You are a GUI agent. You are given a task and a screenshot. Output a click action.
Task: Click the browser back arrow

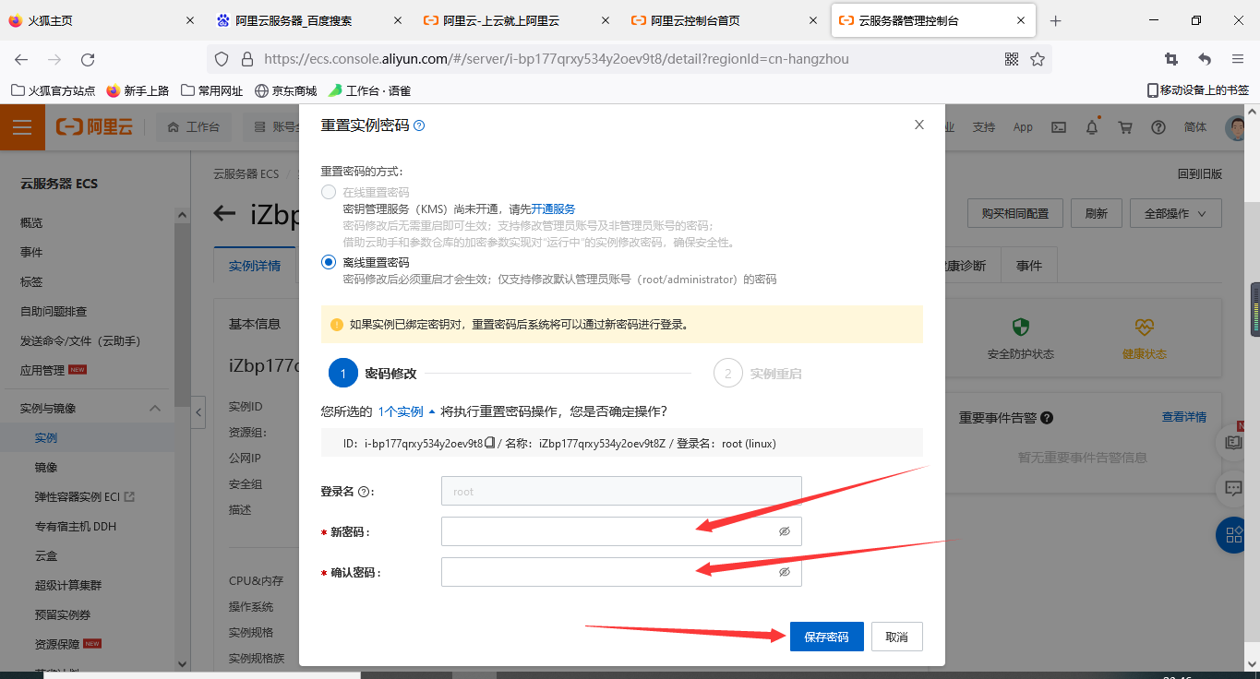tap(21, 59)
